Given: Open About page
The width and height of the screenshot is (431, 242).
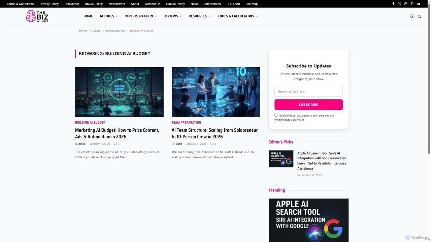Looking at the screenshot, I should coord(135,4).
